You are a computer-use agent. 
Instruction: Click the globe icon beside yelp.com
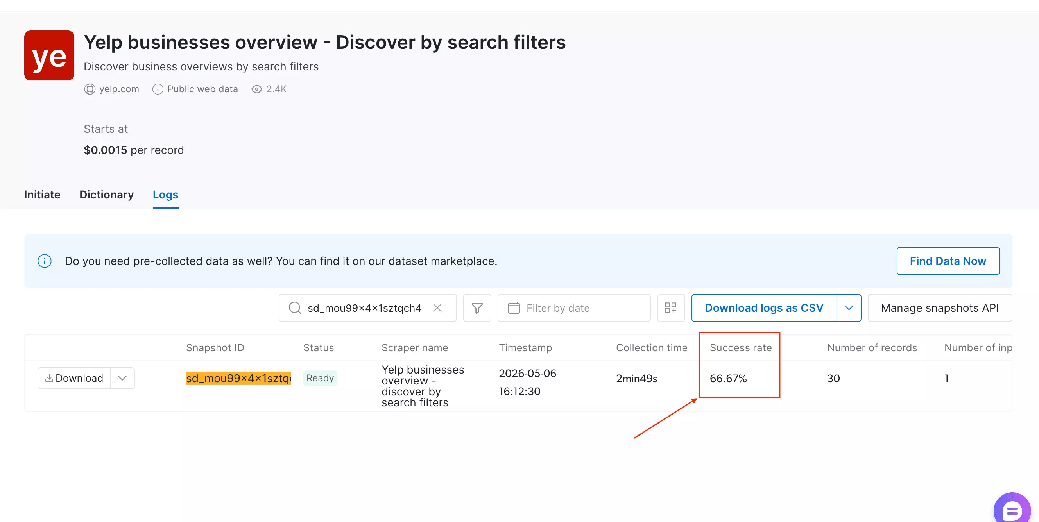click(x=90, y=89)
